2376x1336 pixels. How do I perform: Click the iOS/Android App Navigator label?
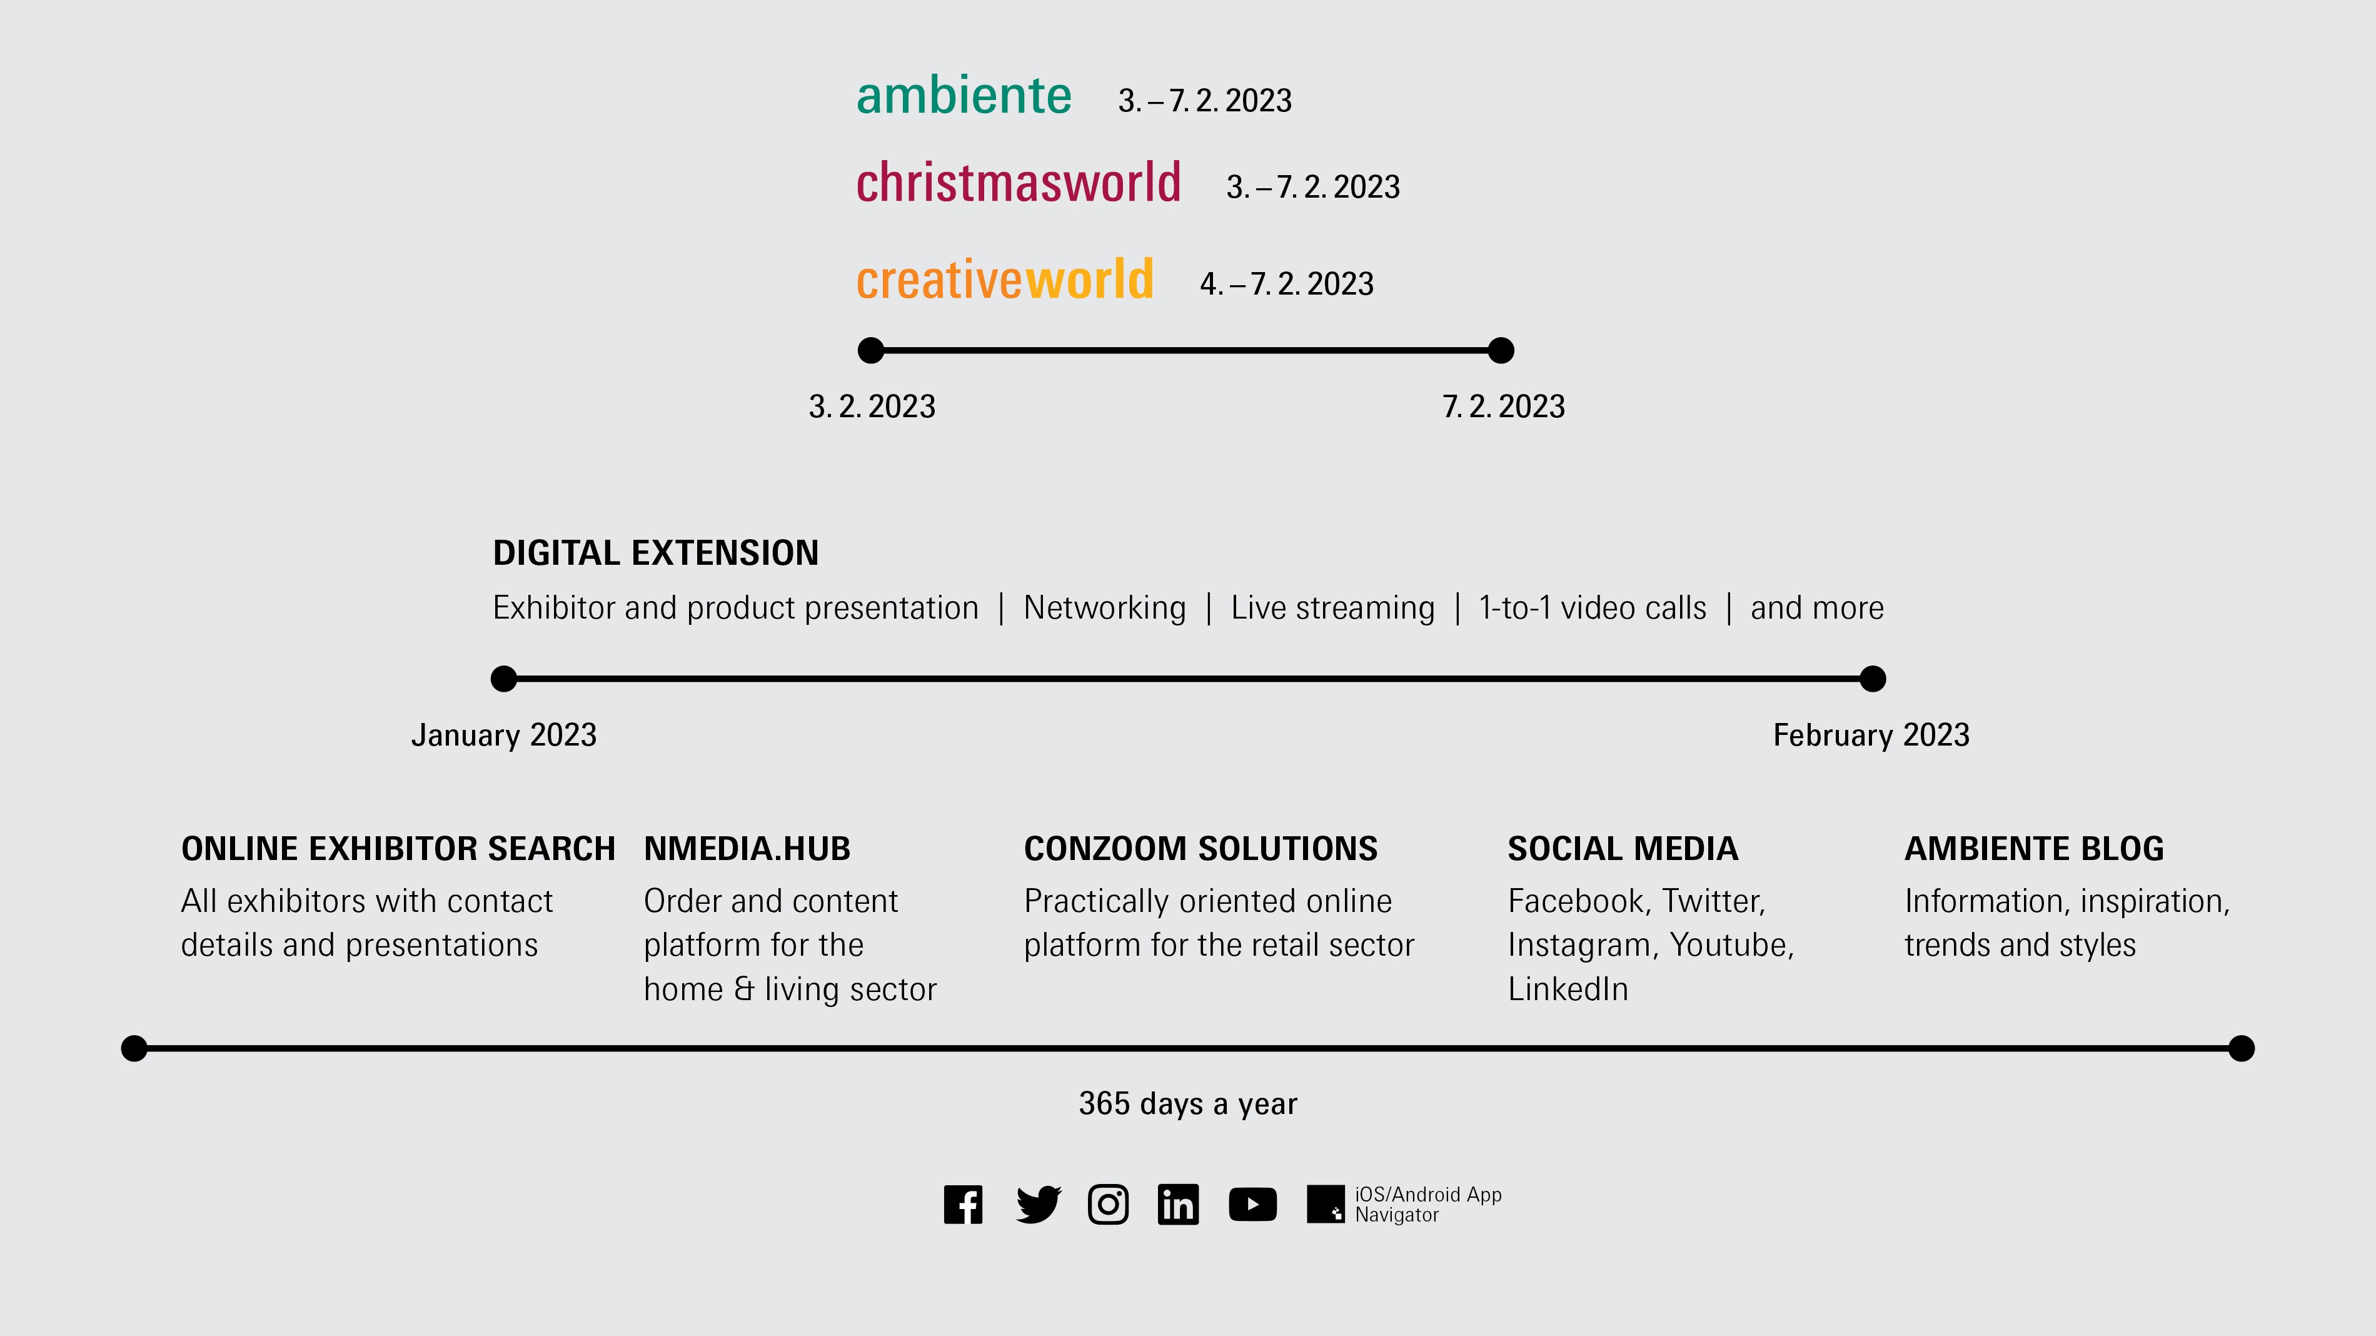click(1428, 1204)
